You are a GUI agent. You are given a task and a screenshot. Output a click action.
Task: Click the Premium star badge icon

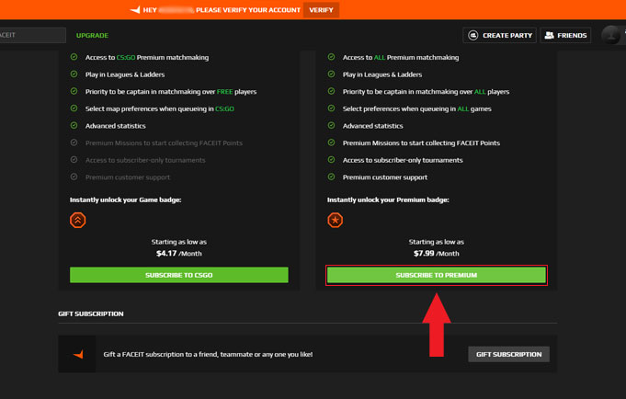[336, 220]
